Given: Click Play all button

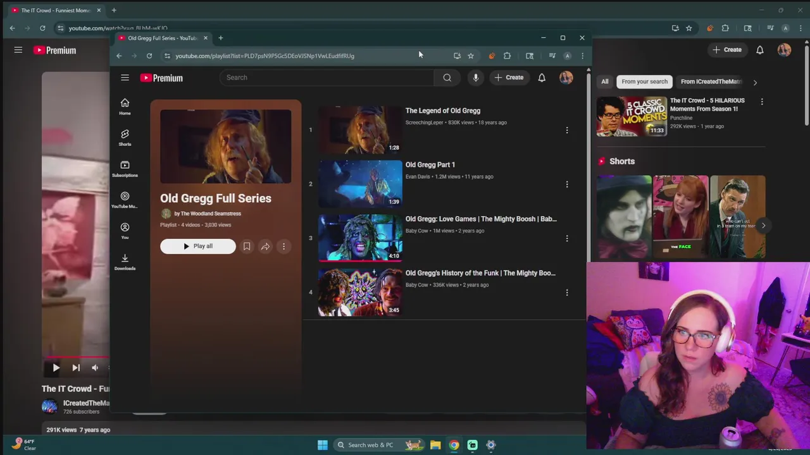Looking at the screenshot, I should pyautogui.click(x=197, y=246).
